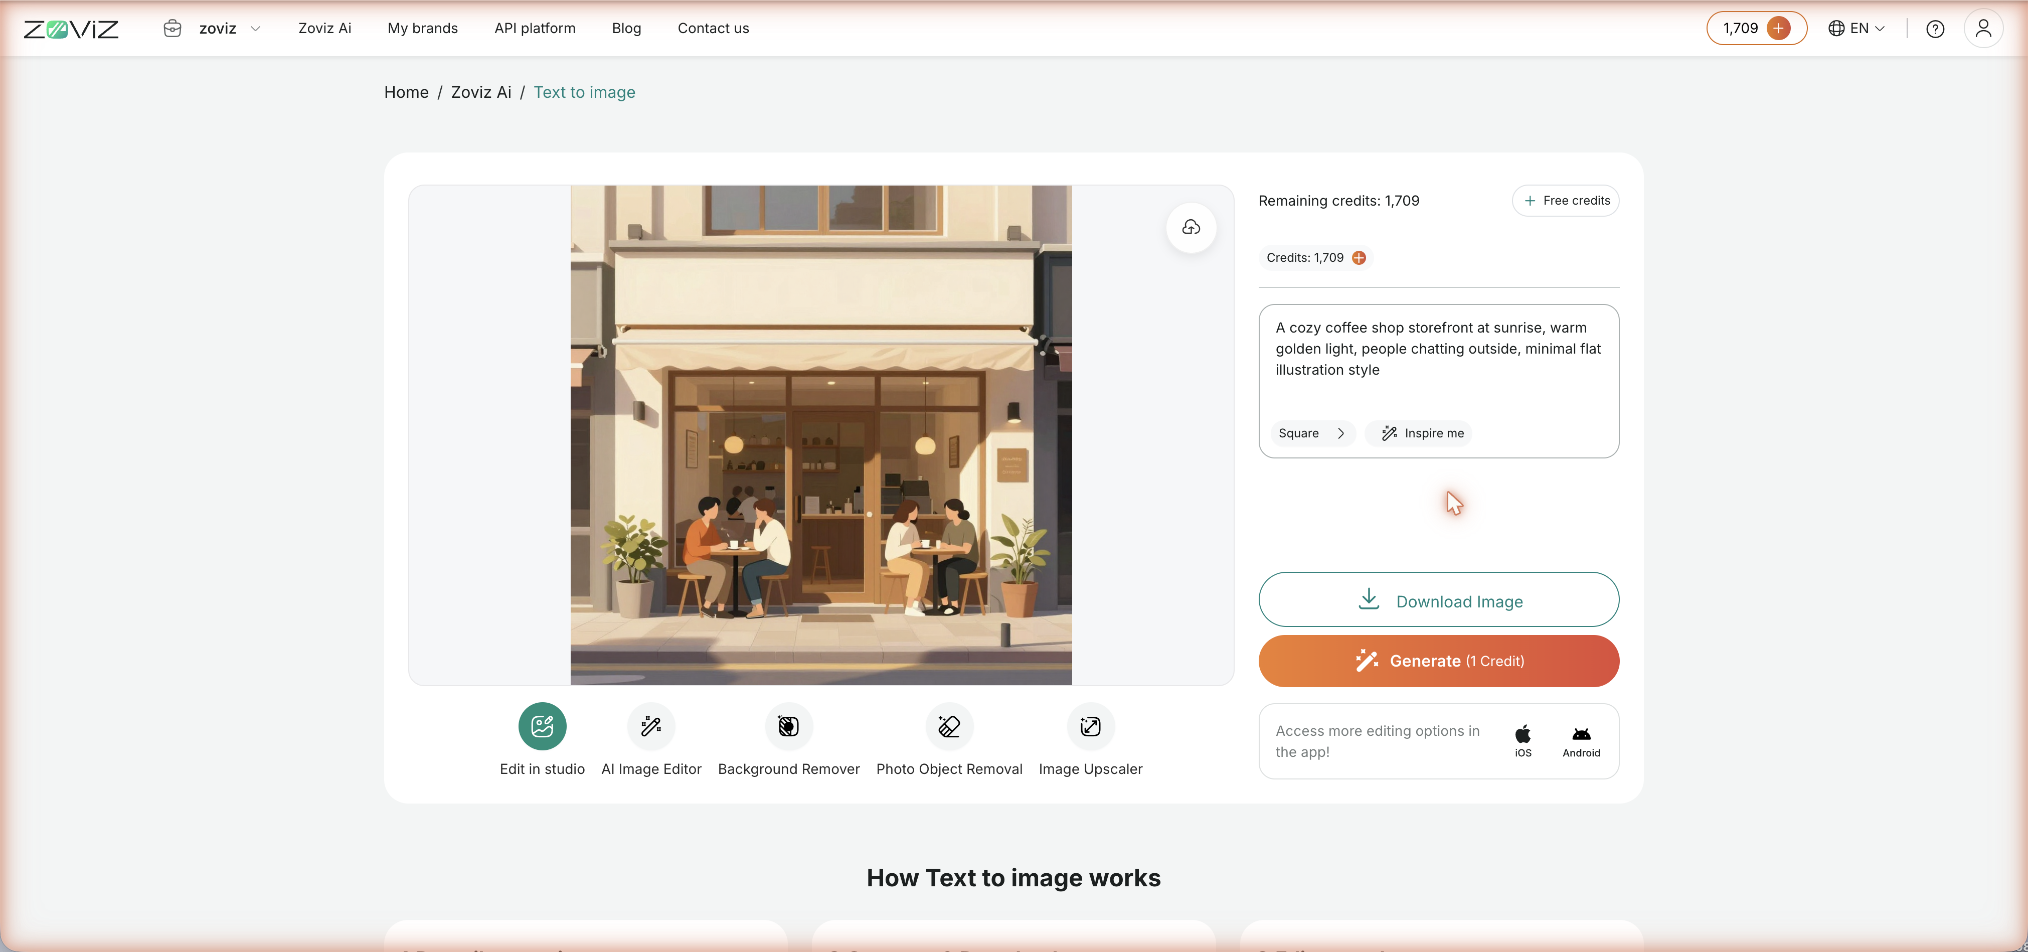Viewport: 2028px width, 952px height.
Task: Open the Background Remover tool icon
Action: point(789,726)
